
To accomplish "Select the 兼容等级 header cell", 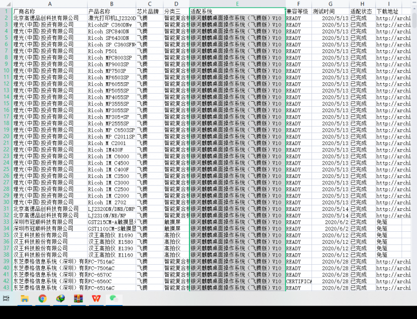I will pyautogui.click(x=299, y=11).
